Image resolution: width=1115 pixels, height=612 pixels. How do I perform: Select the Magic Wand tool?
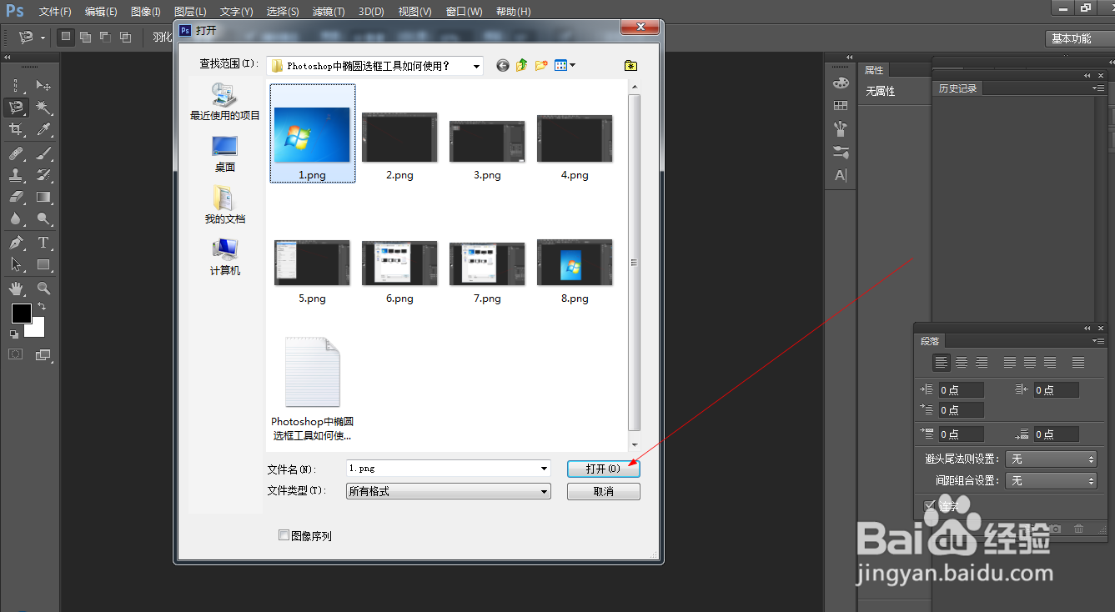pos(41,106)
